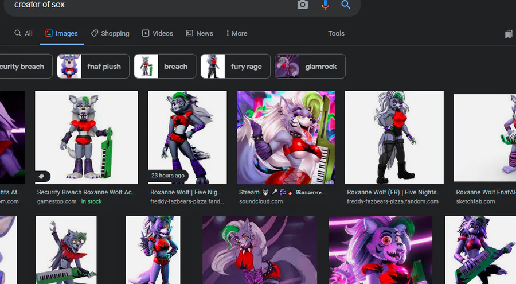Switch to the News tab
This screenshot has height=284, width=516.
[x=200, y=33]
